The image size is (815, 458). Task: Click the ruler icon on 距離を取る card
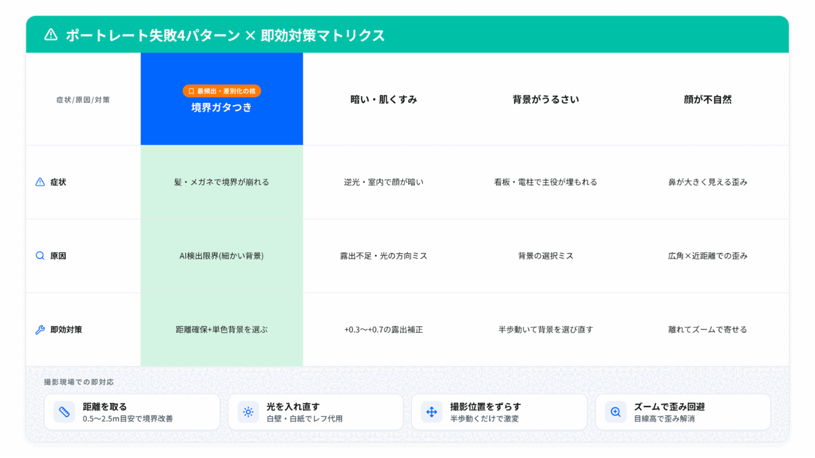(x=65, y=412)
